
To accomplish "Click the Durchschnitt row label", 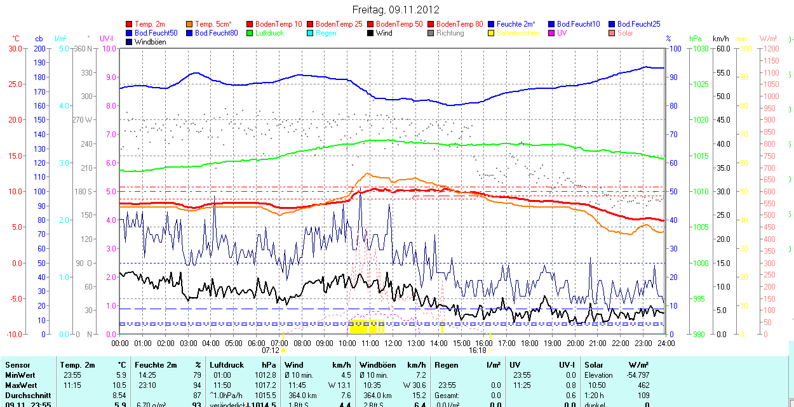I will tap(27, 395).
